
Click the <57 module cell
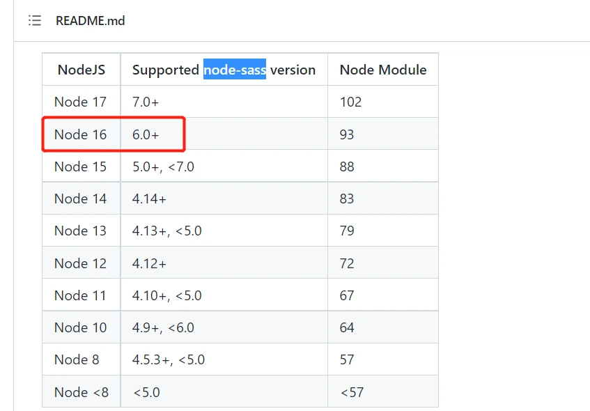383,391
